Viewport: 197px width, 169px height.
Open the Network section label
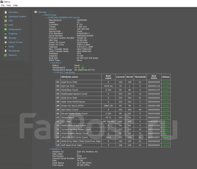click(x=12, y=55)
